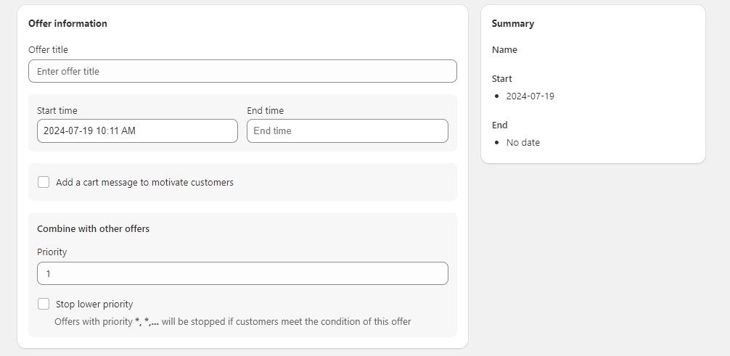Click the Start label in the Summary card
The width and height of the screenshot is (730, 356).
(501, 78)
